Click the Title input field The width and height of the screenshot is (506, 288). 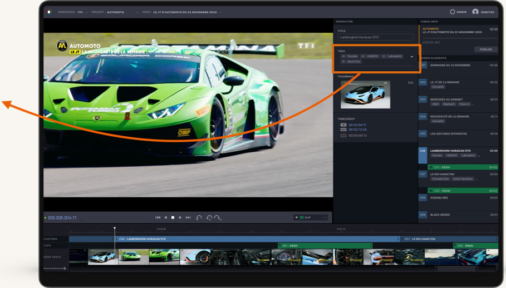pos(374,37)
